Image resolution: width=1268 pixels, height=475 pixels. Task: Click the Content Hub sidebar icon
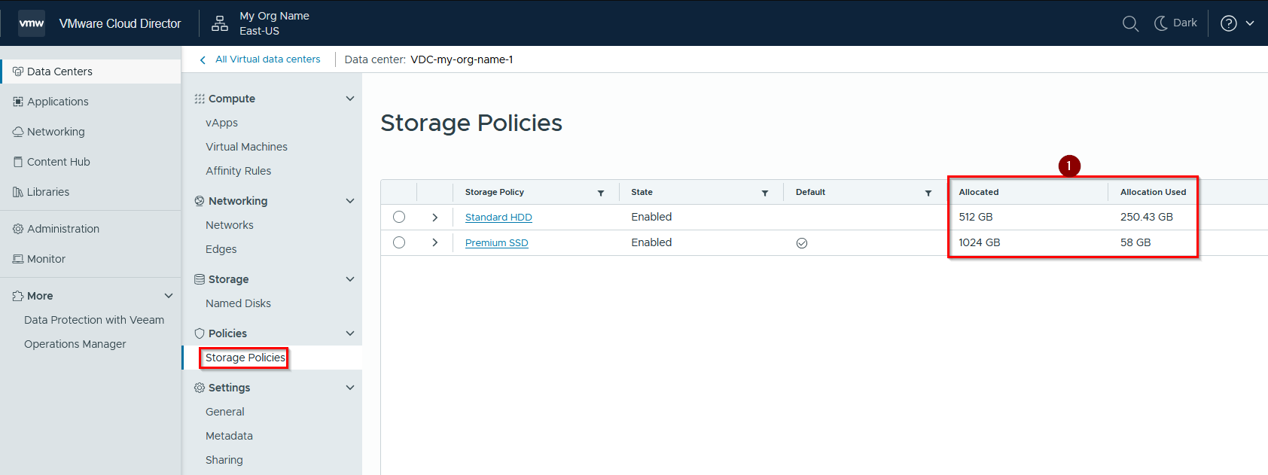[x=18, y=162]
